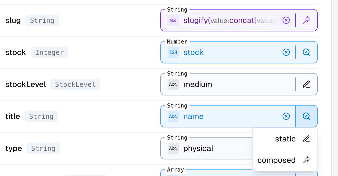This screenshot has height=176, width=338.
Task: Open the stock field mode switcher icon
Action: coord(306,52)
